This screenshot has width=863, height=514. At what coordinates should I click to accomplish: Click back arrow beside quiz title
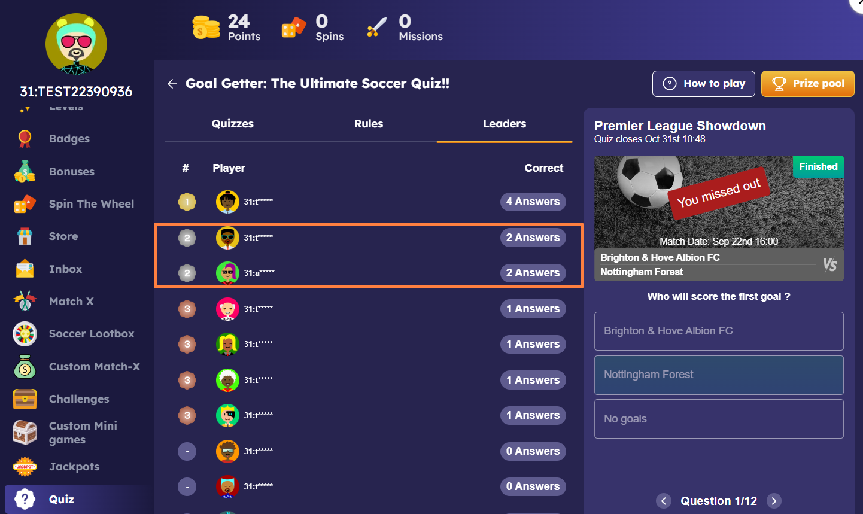[172, 84]
